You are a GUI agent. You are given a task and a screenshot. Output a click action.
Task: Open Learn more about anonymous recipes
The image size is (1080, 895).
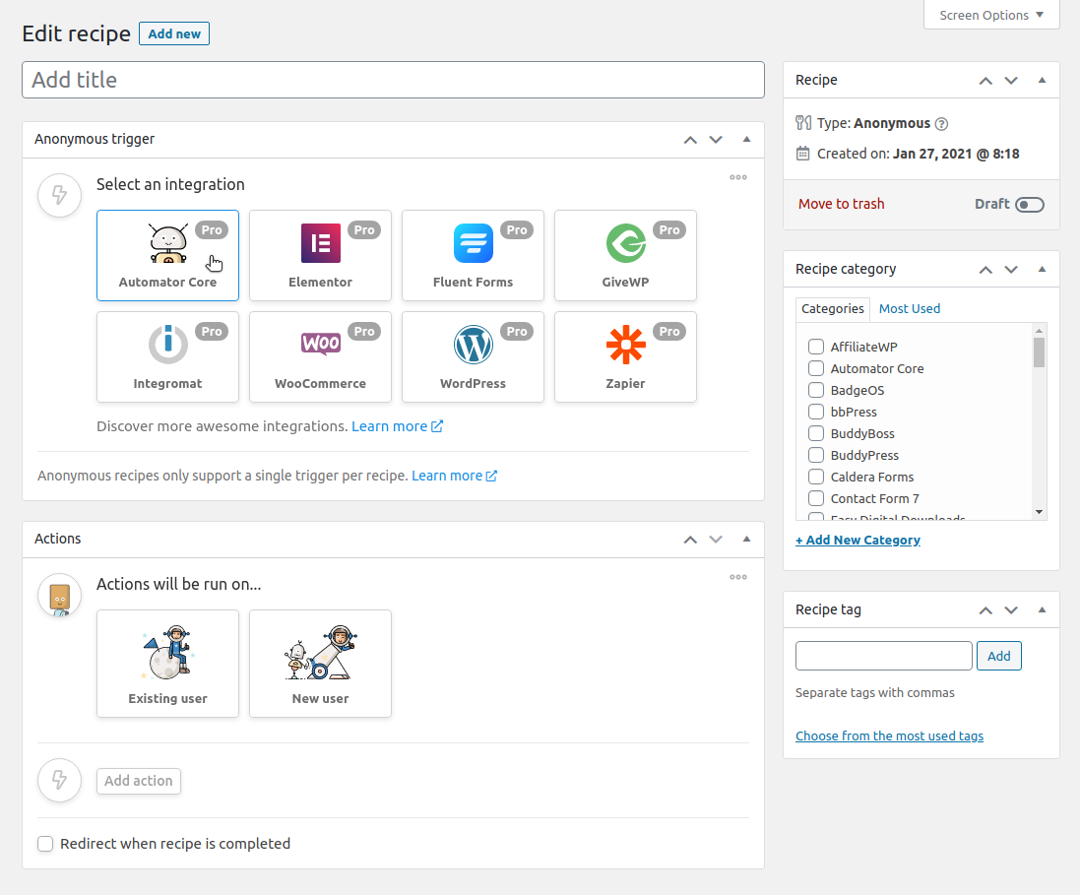point(455,477)
